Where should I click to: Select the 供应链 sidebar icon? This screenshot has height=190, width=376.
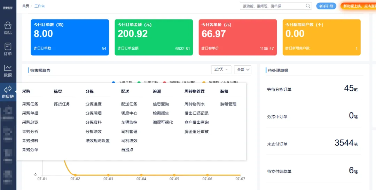8,92
